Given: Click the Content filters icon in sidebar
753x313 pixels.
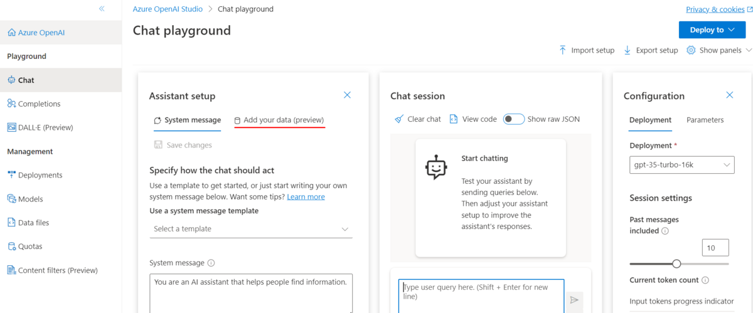Looking at the screenshot, I should (11, 270).
